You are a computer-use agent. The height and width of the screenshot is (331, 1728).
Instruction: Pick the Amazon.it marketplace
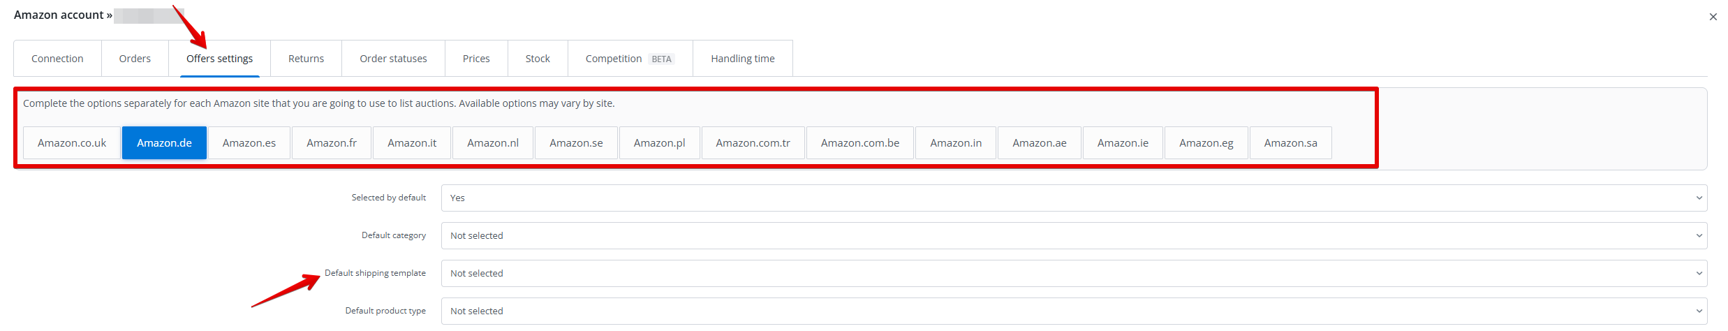click(x=412, y=143)
